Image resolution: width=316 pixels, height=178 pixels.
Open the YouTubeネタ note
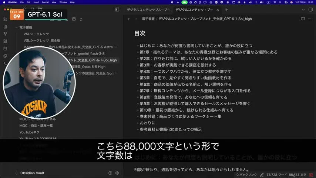pyautogui.click(x=29, y=132)
